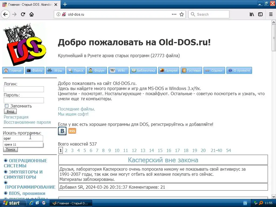Image resolution: width=276 pixels, height=207 pixels.
Task: Open the О проекте navigation tab
Action: point(239,70)
